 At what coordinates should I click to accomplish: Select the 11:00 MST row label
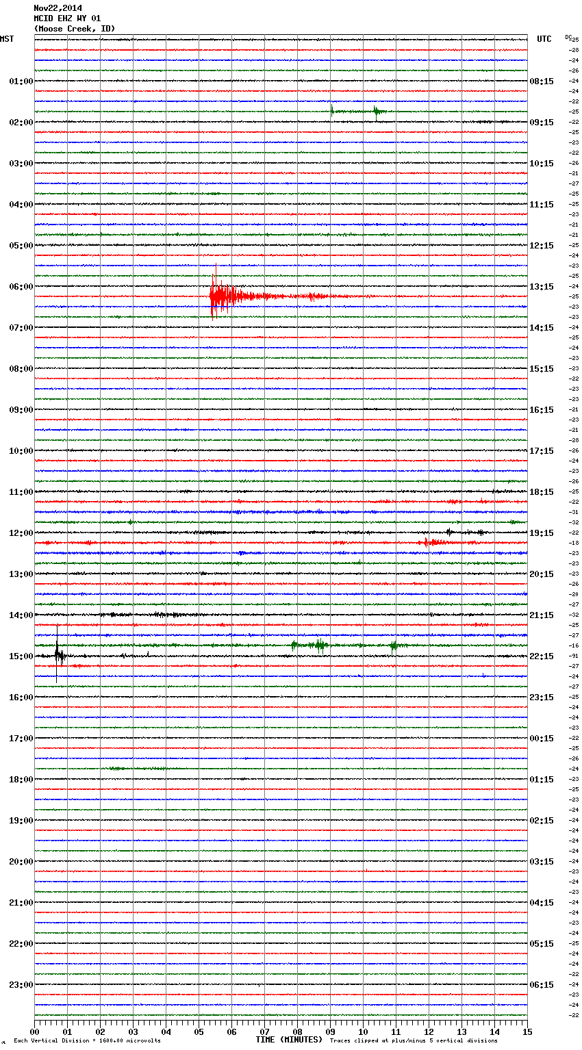(x=21, y=492)
